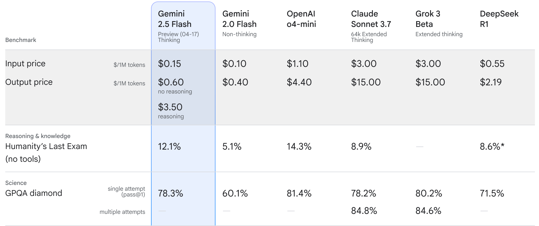Click the $3.50 reasoning output price
The width and height of the screenshot is (539, 226).
pos(170,107)
